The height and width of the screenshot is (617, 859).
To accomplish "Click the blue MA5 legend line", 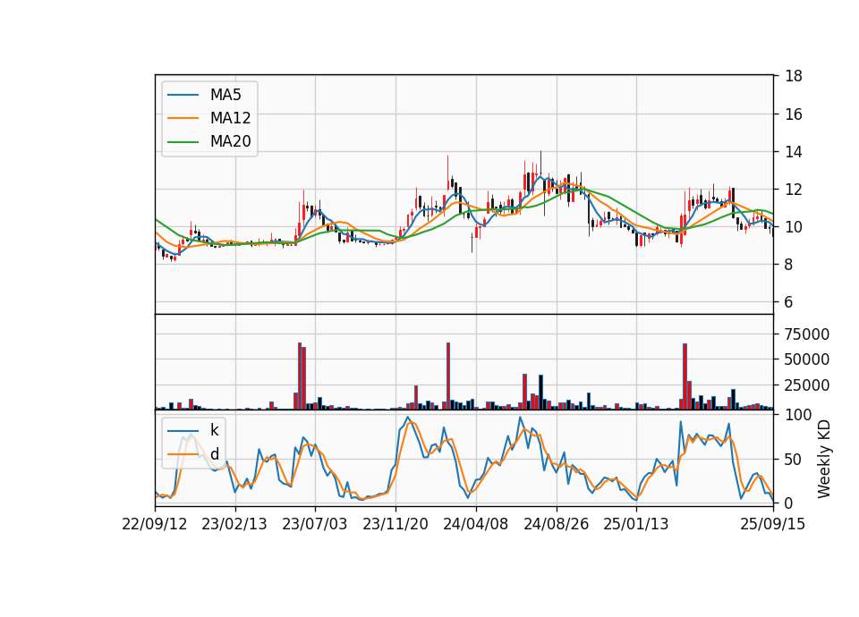I will click(x=183, y=95).
